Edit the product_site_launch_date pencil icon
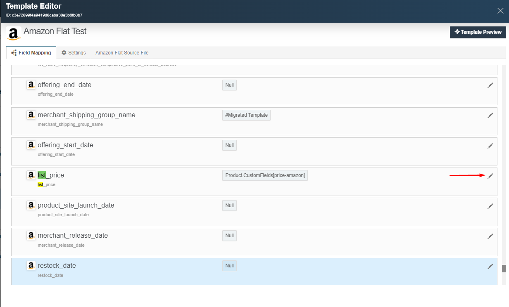Viewport: 509px width, 307px height. tap(490, 206)
